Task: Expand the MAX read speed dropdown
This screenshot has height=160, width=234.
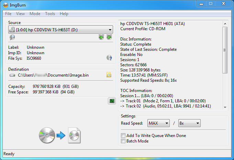Action: 167,123
